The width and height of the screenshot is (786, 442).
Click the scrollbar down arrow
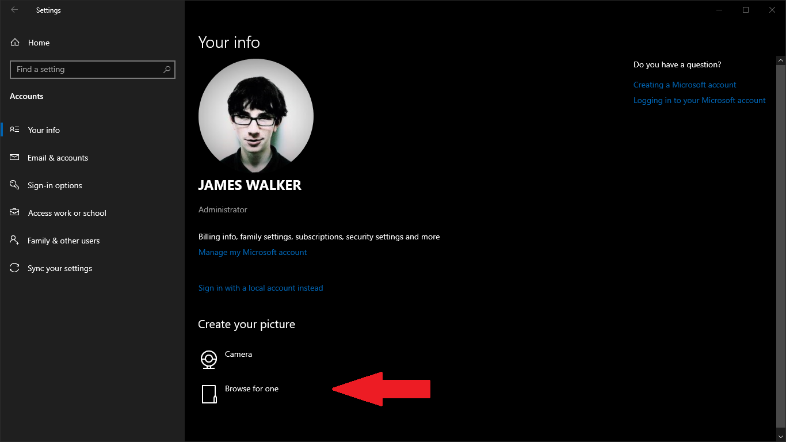click(x=781, y=436)
